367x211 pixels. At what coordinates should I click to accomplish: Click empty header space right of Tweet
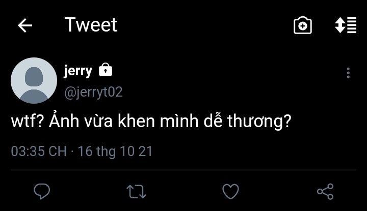point(204,25)
